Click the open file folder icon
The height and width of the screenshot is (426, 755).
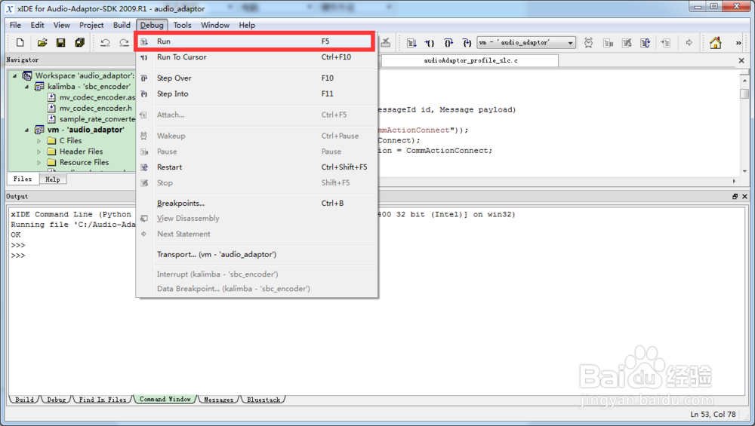[42, 43]
